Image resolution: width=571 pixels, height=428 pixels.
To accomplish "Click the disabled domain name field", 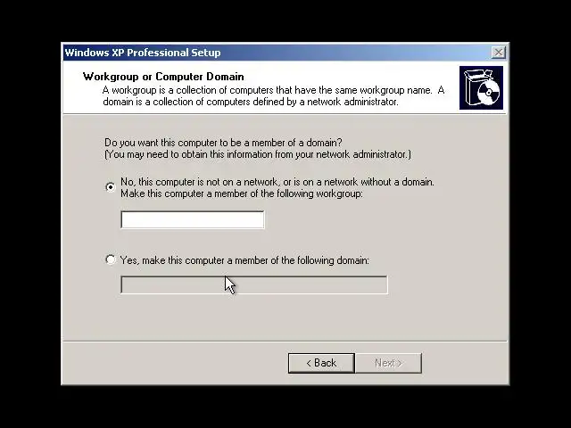I will pyautogui.click(x=254, y=284).
